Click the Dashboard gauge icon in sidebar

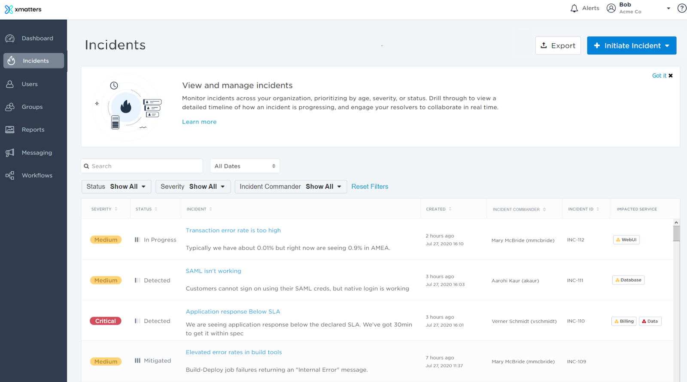coord(10,39)
